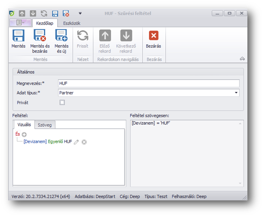Click the Egyenlő operator in condition
264x217 pixels.
pyautogui.click(x=55, y=142)
